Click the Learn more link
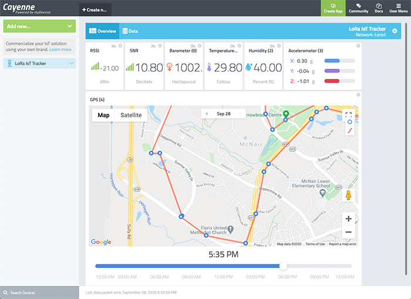The height and width of the screenshot is (299, 411). (60, 49)
